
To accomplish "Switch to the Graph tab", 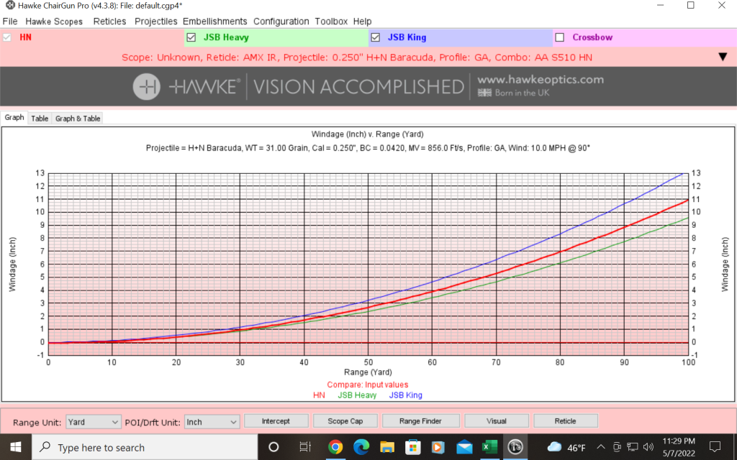I will click(x=14, y=118).
